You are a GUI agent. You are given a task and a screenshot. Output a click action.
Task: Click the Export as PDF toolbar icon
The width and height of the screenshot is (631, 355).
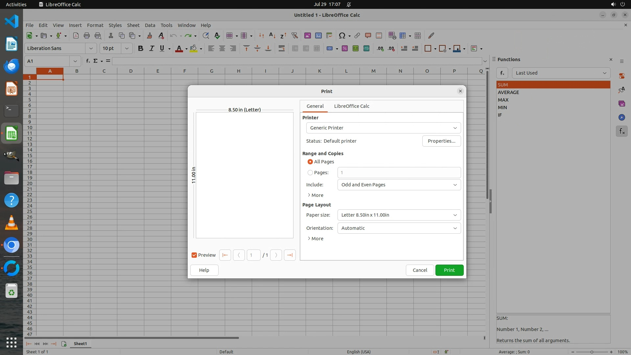tap(76, 35)
